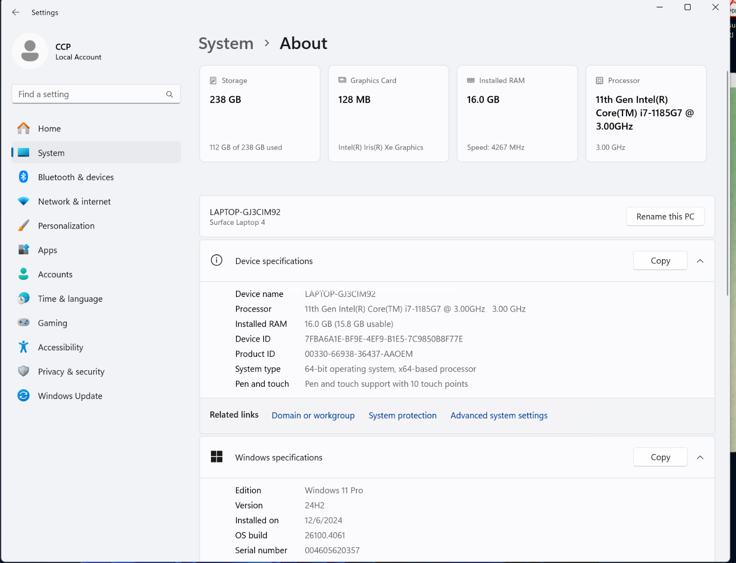Open Privacy & security page
The image size is (736, 563).
(x=96, y=372)
